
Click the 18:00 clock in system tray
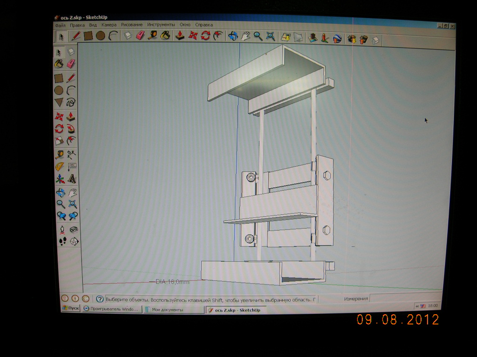click(x=433, y=306)
